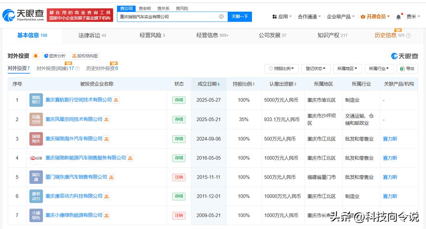Switch to 公司发展 tab
Screen dimensions: 426x229
tap(273, 35)
